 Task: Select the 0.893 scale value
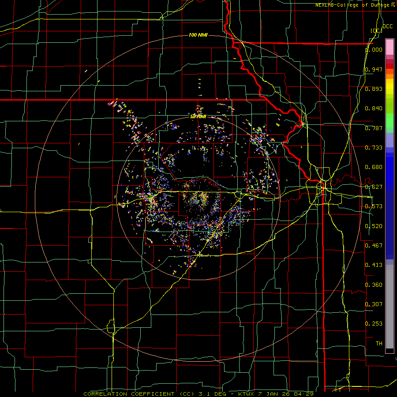pos(374,89)
